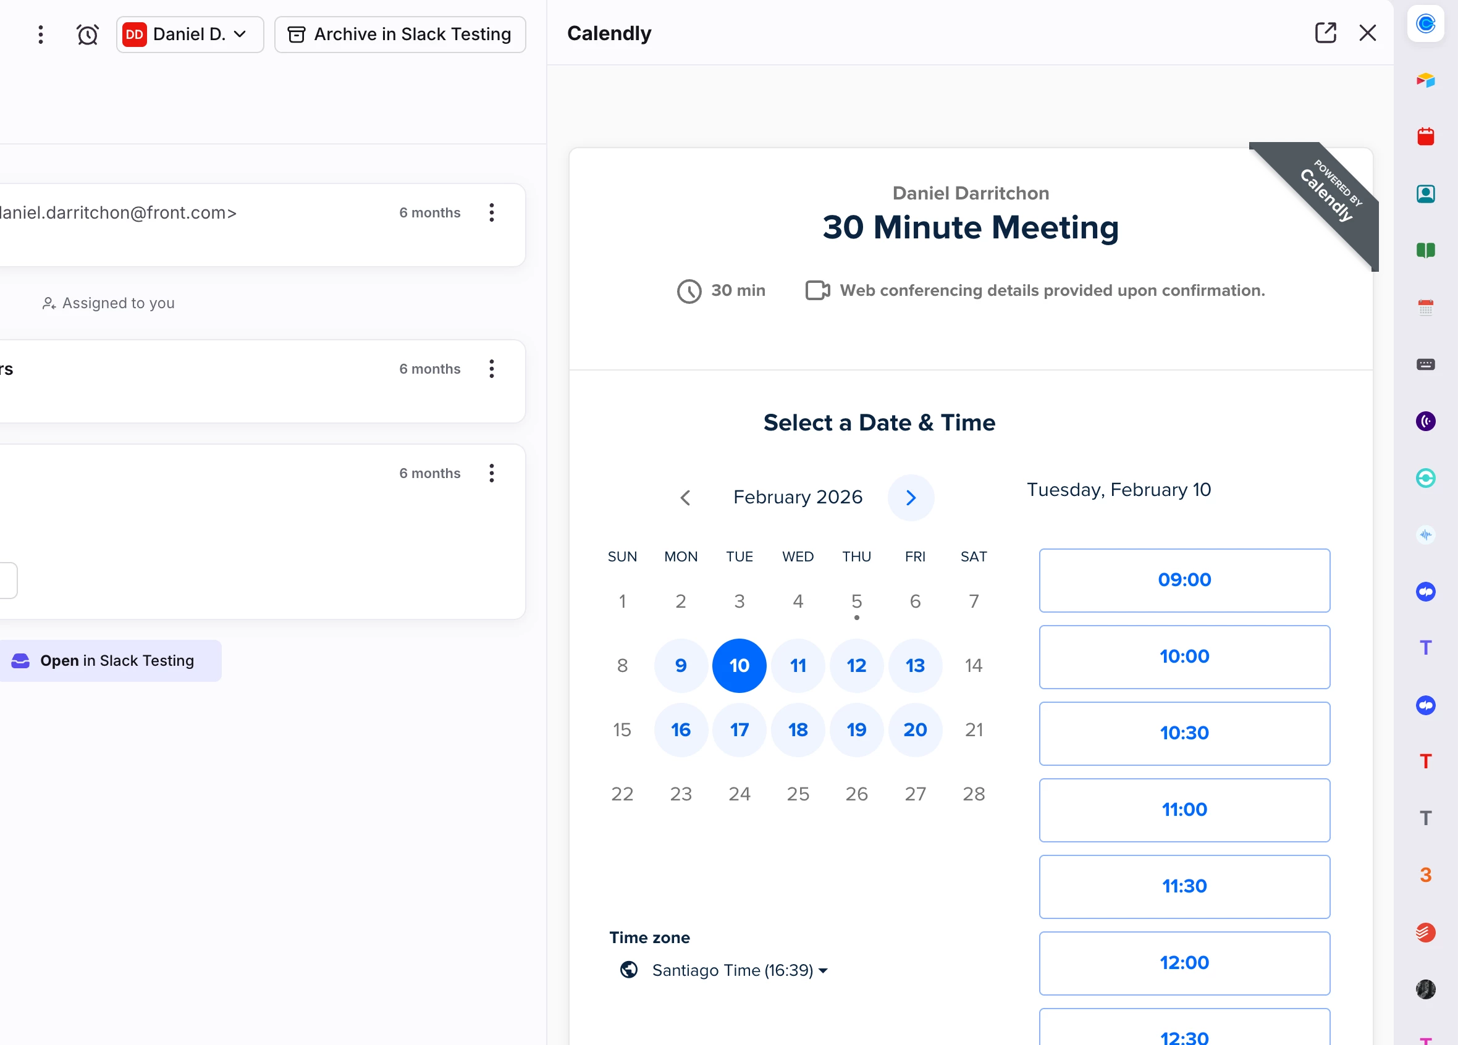1458x1045 pixels.
Task: Open the red calendar plugin icon
Action: pos(1425,136)
